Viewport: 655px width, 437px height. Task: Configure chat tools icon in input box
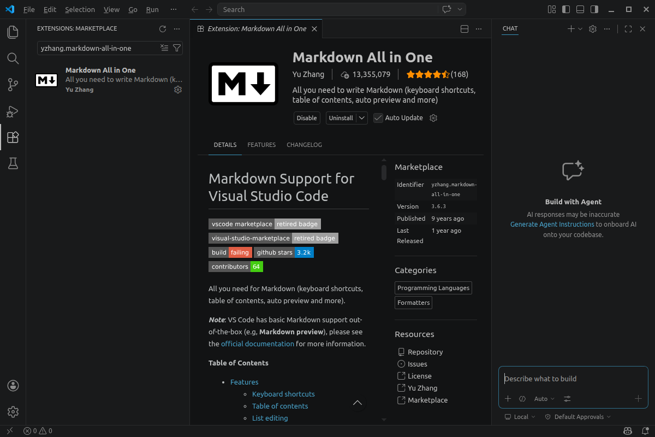[x=567, y=399]
